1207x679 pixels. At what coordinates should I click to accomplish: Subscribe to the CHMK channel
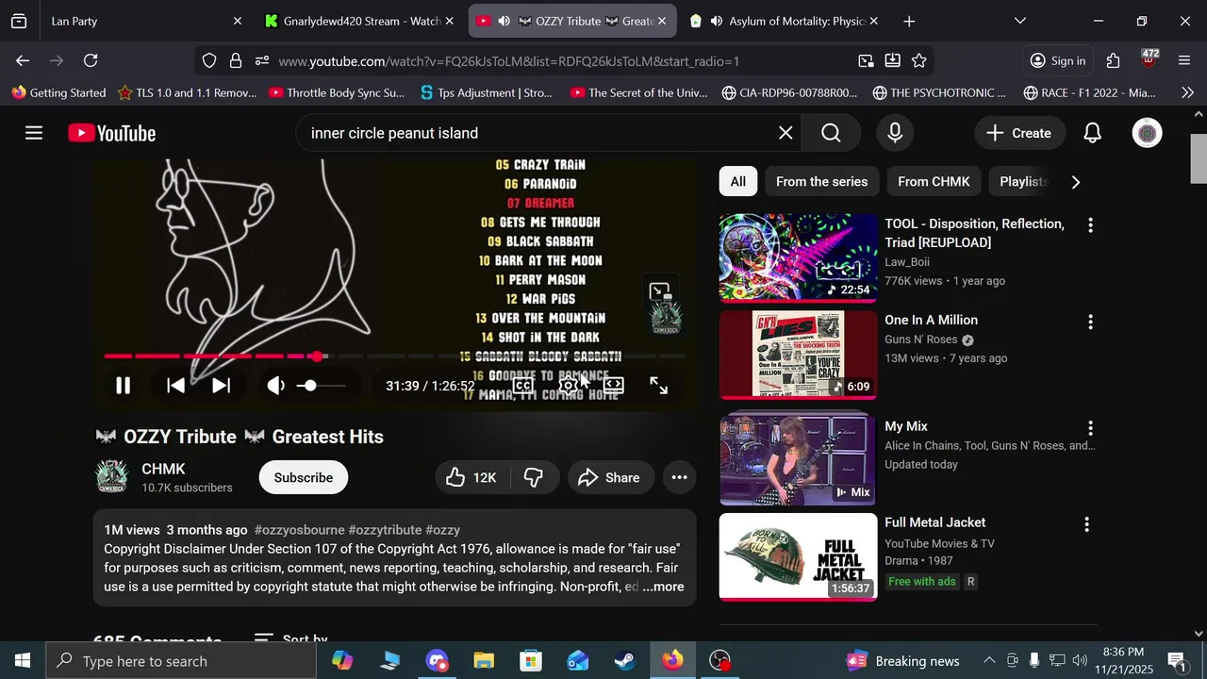point(304,477)
